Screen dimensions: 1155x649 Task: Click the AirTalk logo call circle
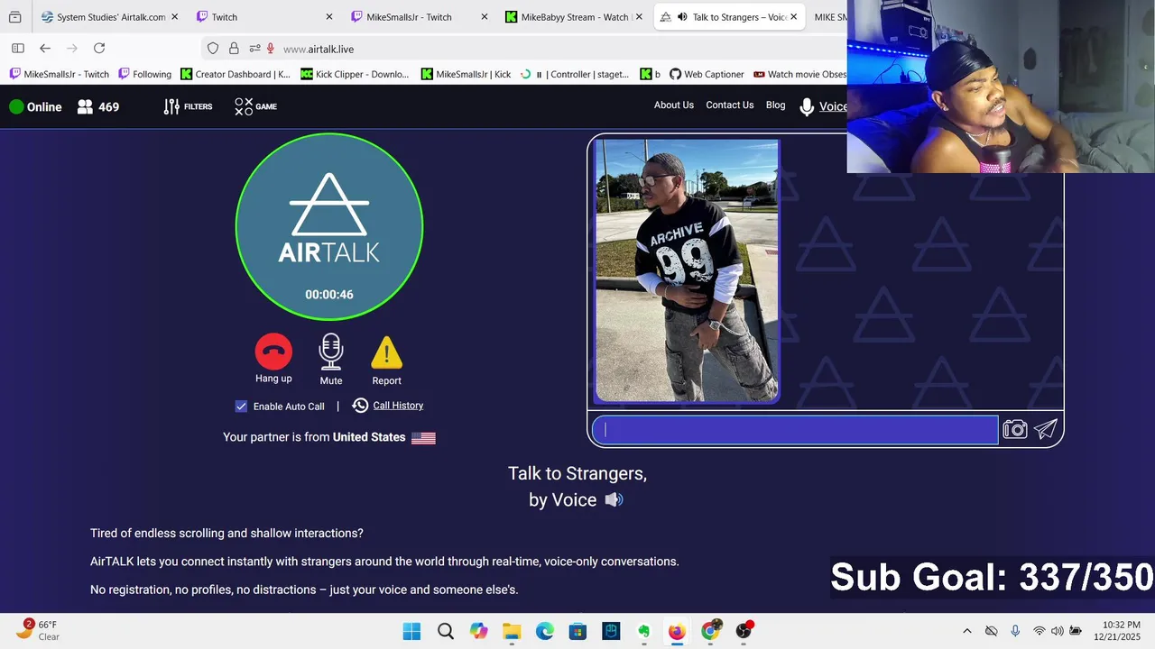pyautogui.click(x=329, y=226)
